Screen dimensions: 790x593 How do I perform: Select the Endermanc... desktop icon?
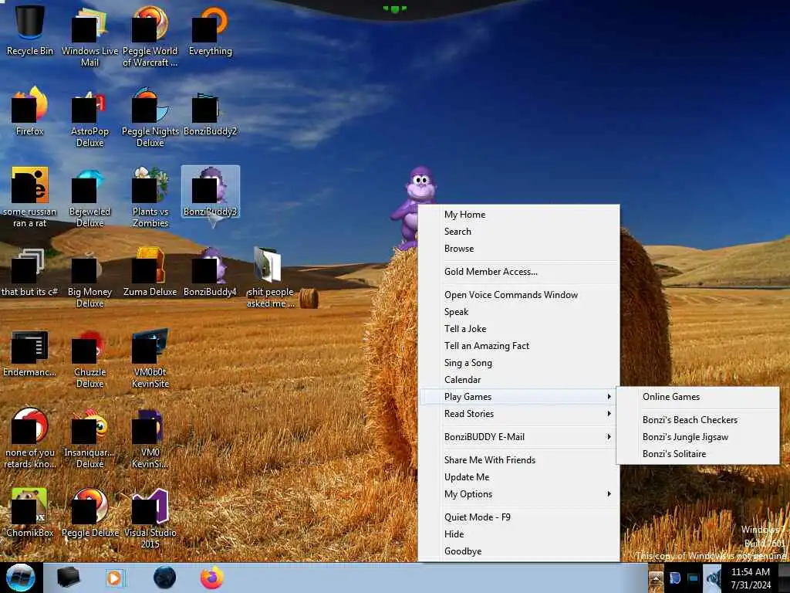click(30, 352)
